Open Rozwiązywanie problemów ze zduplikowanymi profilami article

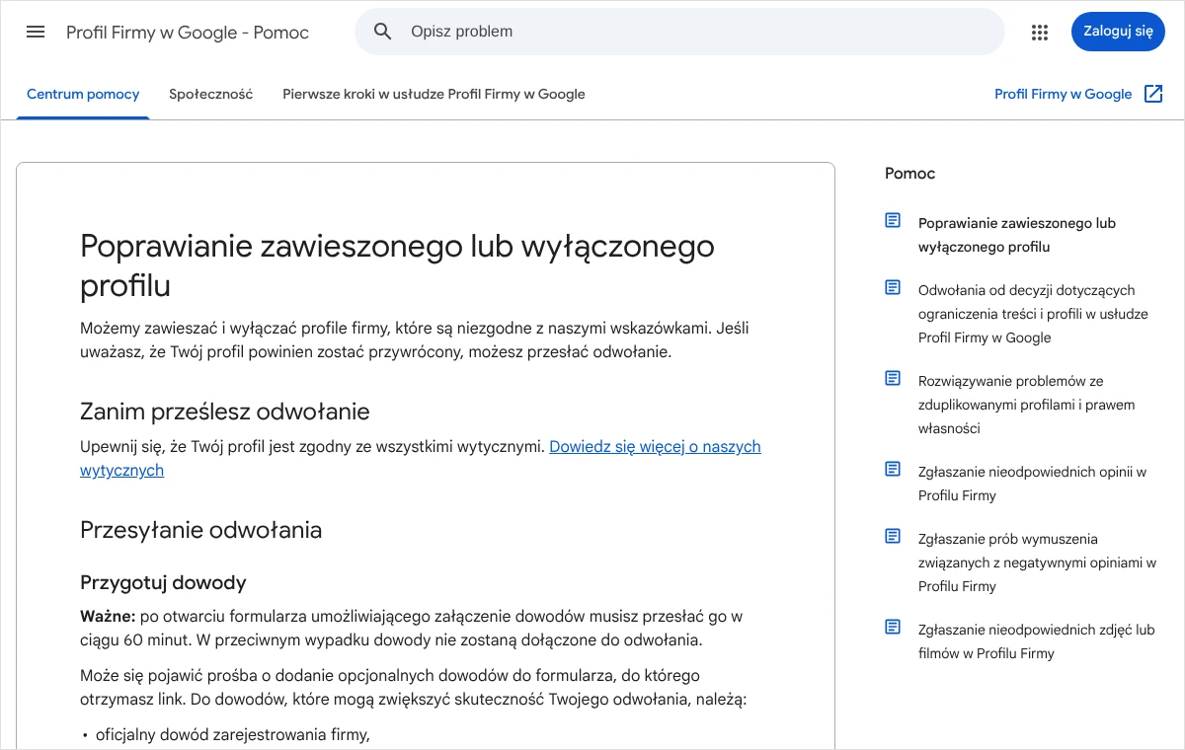(x=1027, y=405)
